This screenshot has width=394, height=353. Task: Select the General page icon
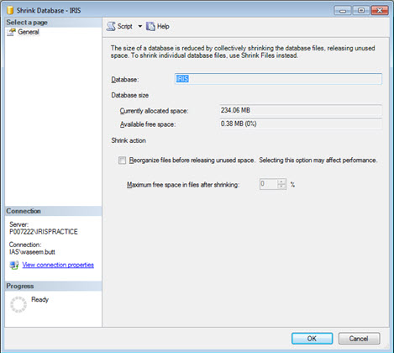[x=11, y=32]
